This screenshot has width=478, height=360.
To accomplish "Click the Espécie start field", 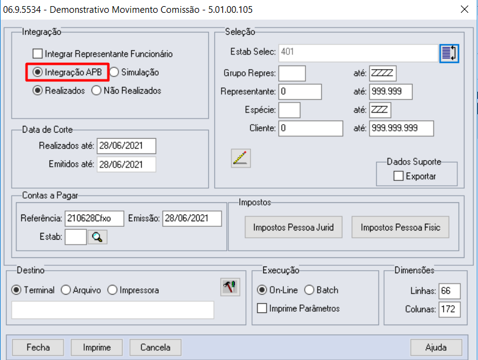I will pos(289,110).
